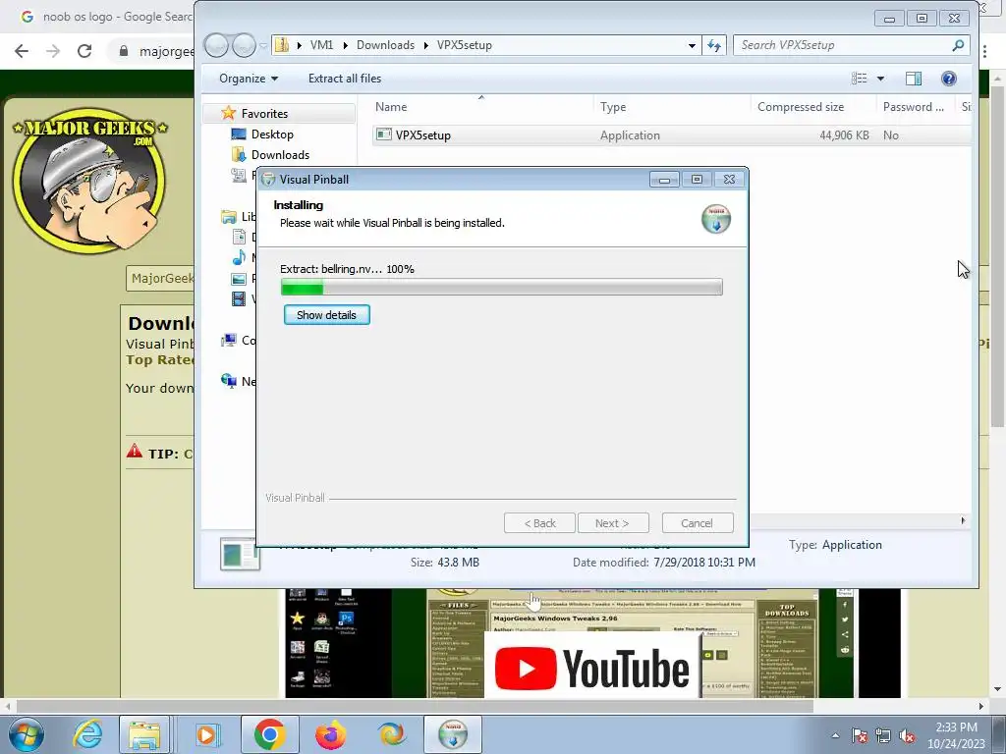Launch Windows Media Player from the taskbar
1006x754 pixels.
[206, 734]
